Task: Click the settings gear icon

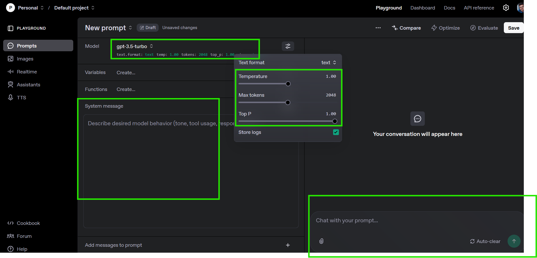Action: point(506,8)
